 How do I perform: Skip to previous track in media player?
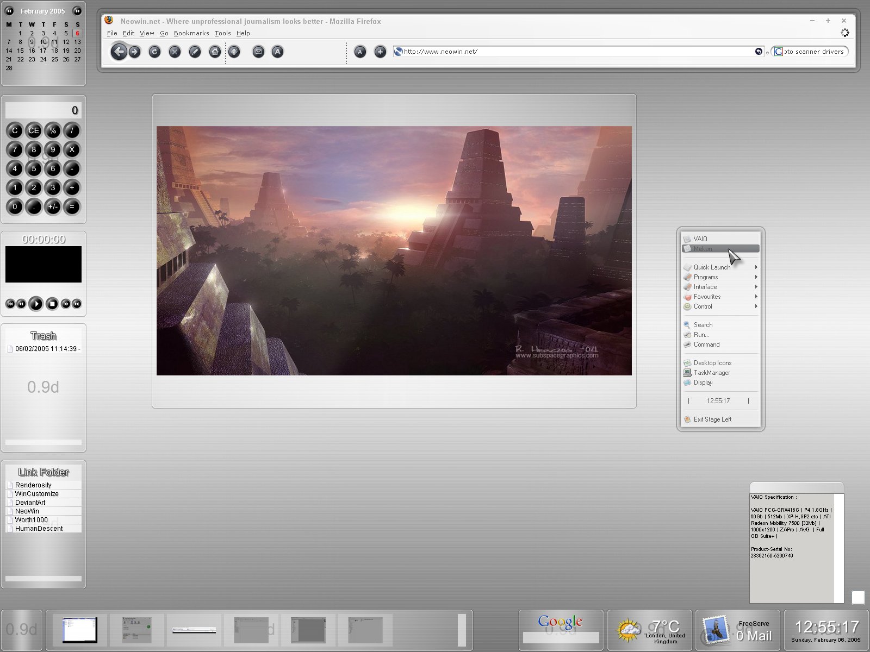(x=10, y=304)
